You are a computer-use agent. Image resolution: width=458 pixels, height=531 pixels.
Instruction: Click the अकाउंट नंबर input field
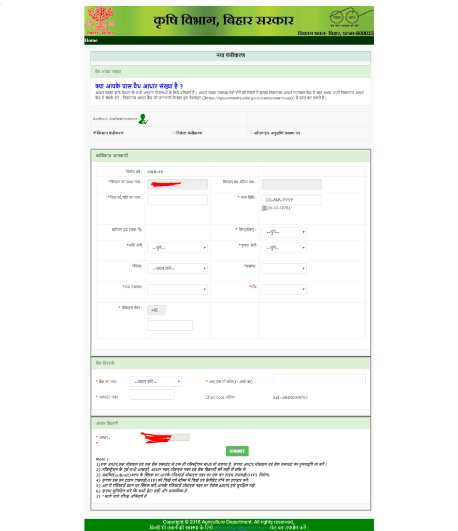[152, 395]
